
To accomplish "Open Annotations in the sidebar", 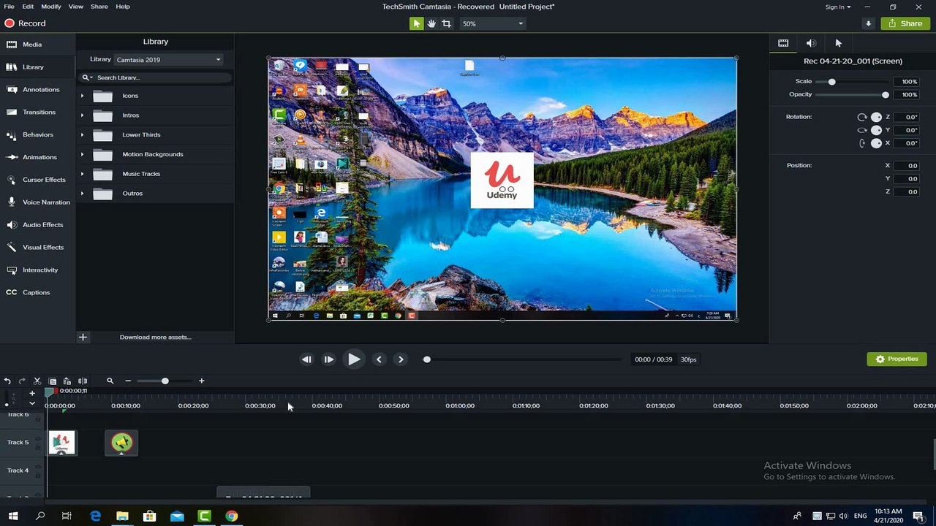I will [x=38, y=90].
